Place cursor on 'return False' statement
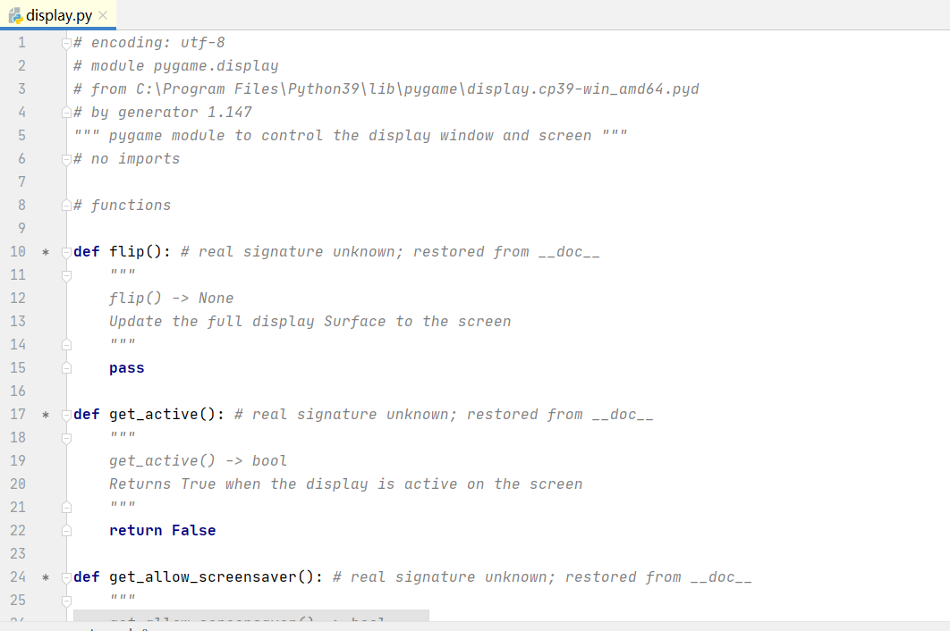Viewport: 950px width, 631px height. pyautogui.click(x=163, y=531)
